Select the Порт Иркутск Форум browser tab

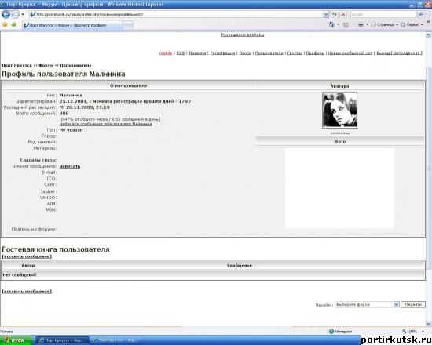pos(72,25)
